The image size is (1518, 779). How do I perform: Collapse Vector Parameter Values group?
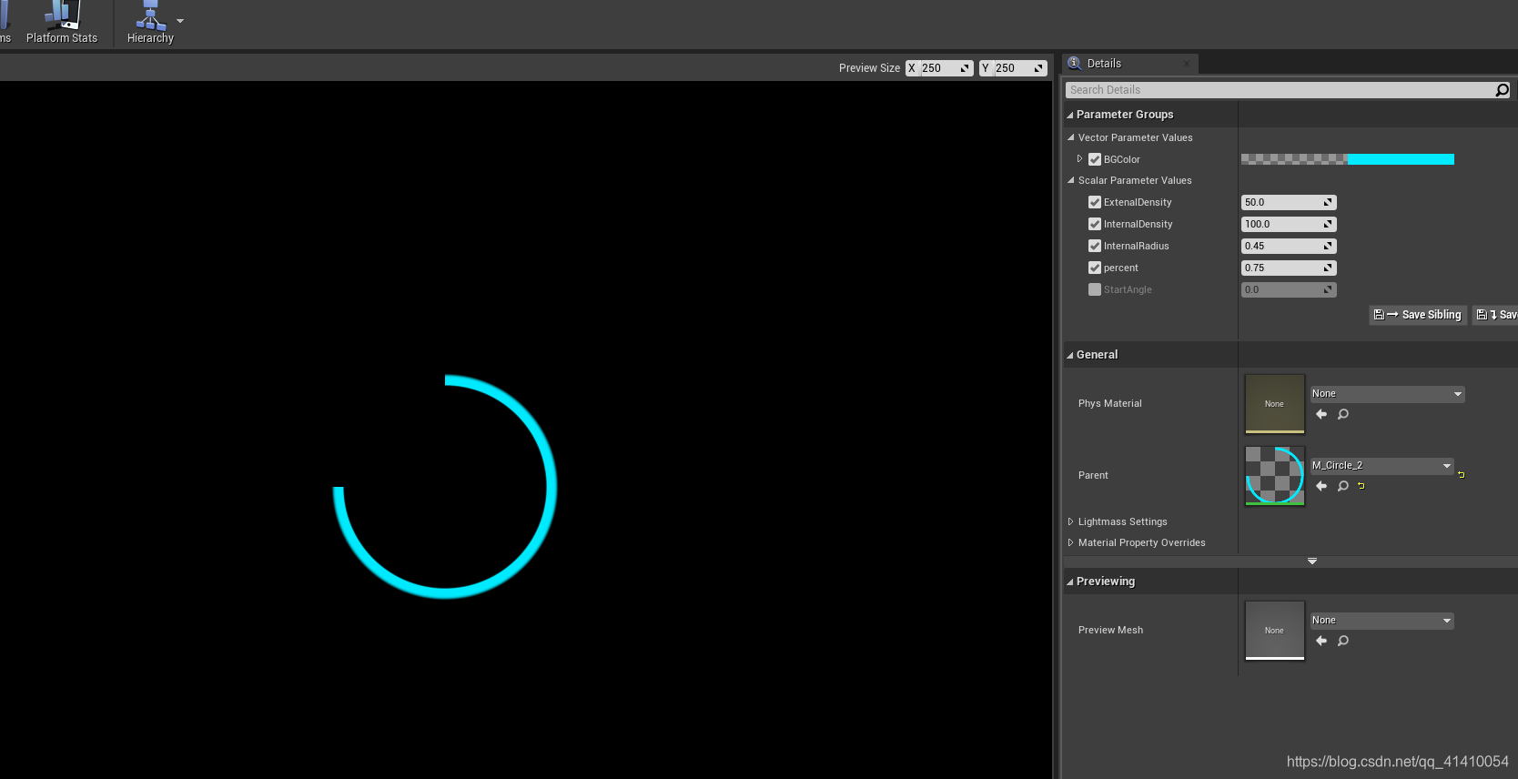click(1071, 137)
